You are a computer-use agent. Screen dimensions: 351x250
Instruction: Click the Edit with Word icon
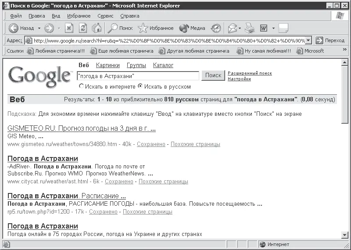pyautogui.click(x=264, y=28)
